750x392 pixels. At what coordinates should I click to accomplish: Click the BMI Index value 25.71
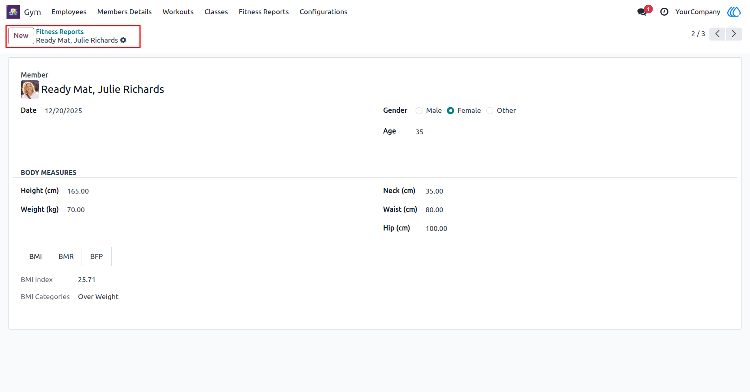(86, 280)
